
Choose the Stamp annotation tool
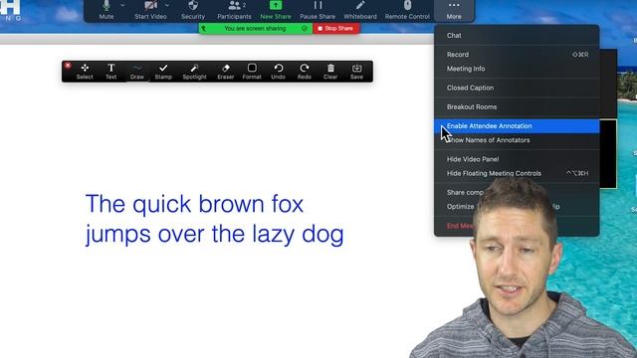(163, 72)
